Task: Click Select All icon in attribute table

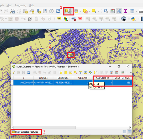Action: click(x=66, y=73)
